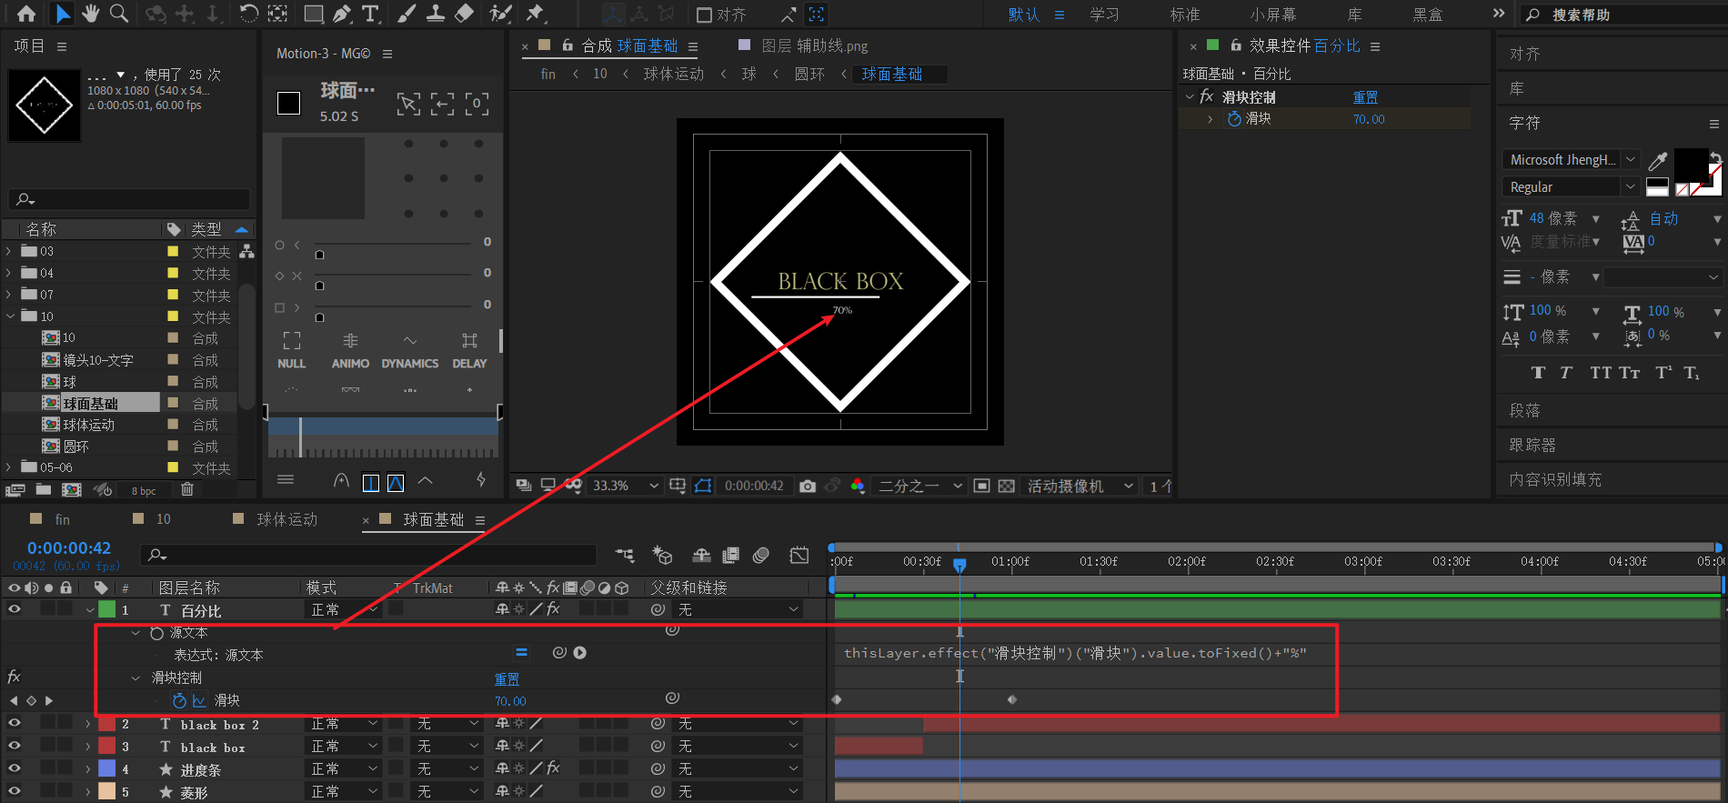Enable expression toggle equals sign
Image resolution: width=1728 pixels, height=803 pixels.
521,653
